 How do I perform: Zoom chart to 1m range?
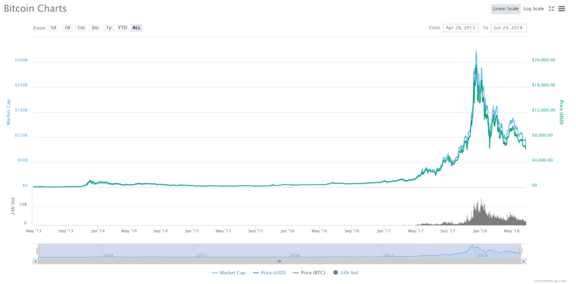81,28
